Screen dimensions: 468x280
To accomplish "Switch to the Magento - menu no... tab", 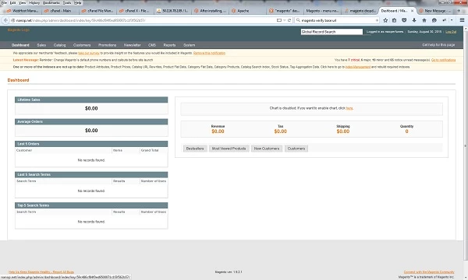I will [322, 11].
